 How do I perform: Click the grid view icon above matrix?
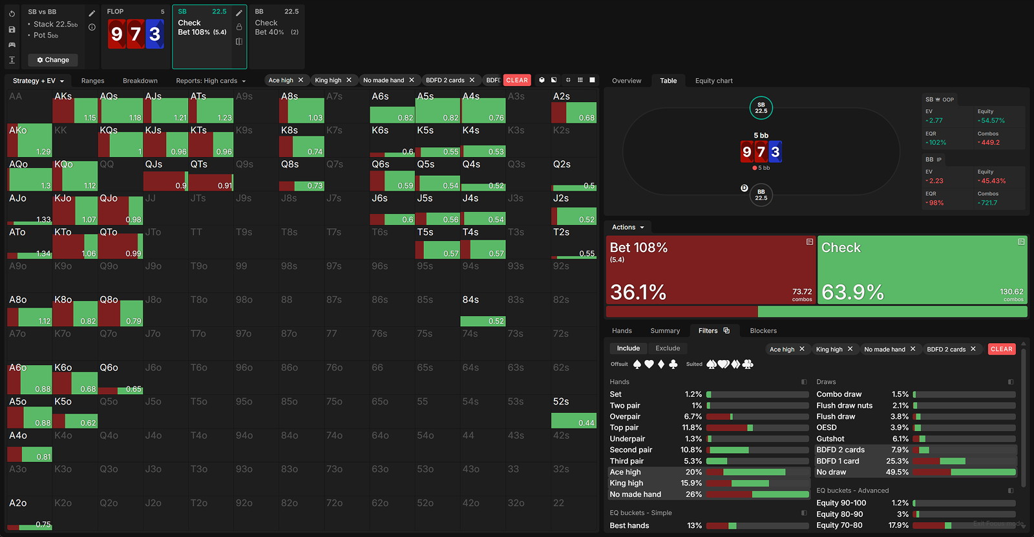(x=580, y=80)
